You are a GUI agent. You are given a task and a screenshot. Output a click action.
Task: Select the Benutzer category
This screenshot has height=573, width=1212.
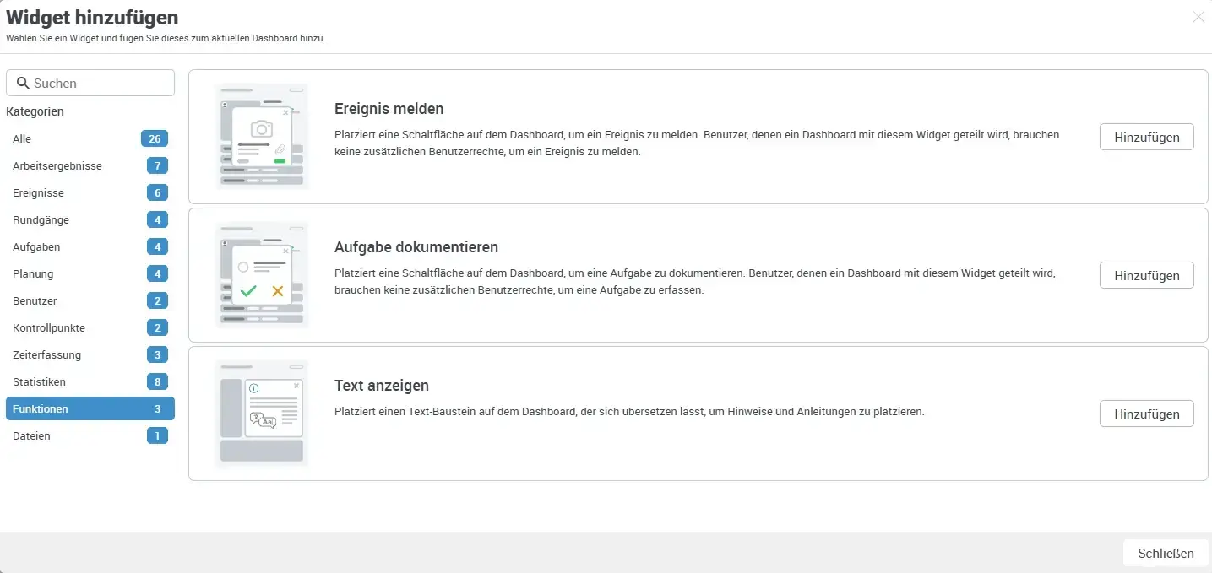(35, 300)
